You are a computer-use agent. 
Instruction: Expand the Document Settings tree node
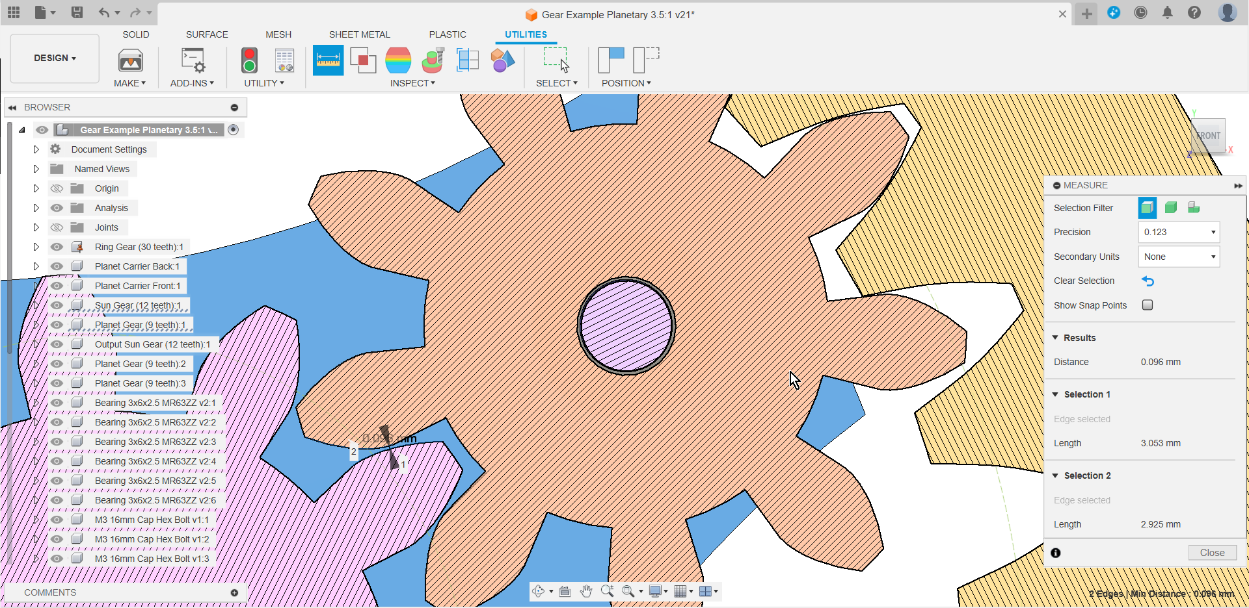tap(36, 149)
